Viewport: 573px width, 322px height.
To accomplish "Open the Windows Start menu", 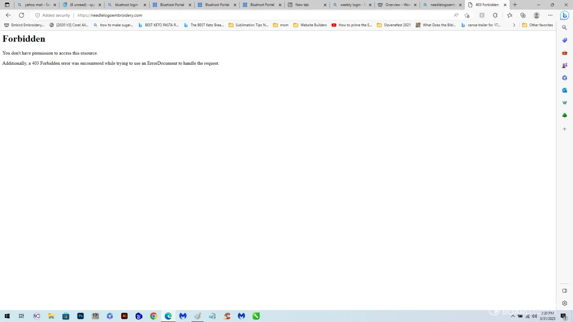I will [7, 316].
